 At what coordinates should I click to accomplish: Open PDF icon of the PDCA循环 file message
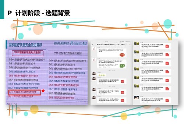point(167,72)
